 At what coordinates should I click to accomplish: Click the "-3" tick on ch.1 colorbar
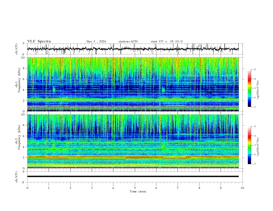click(254, 69)
